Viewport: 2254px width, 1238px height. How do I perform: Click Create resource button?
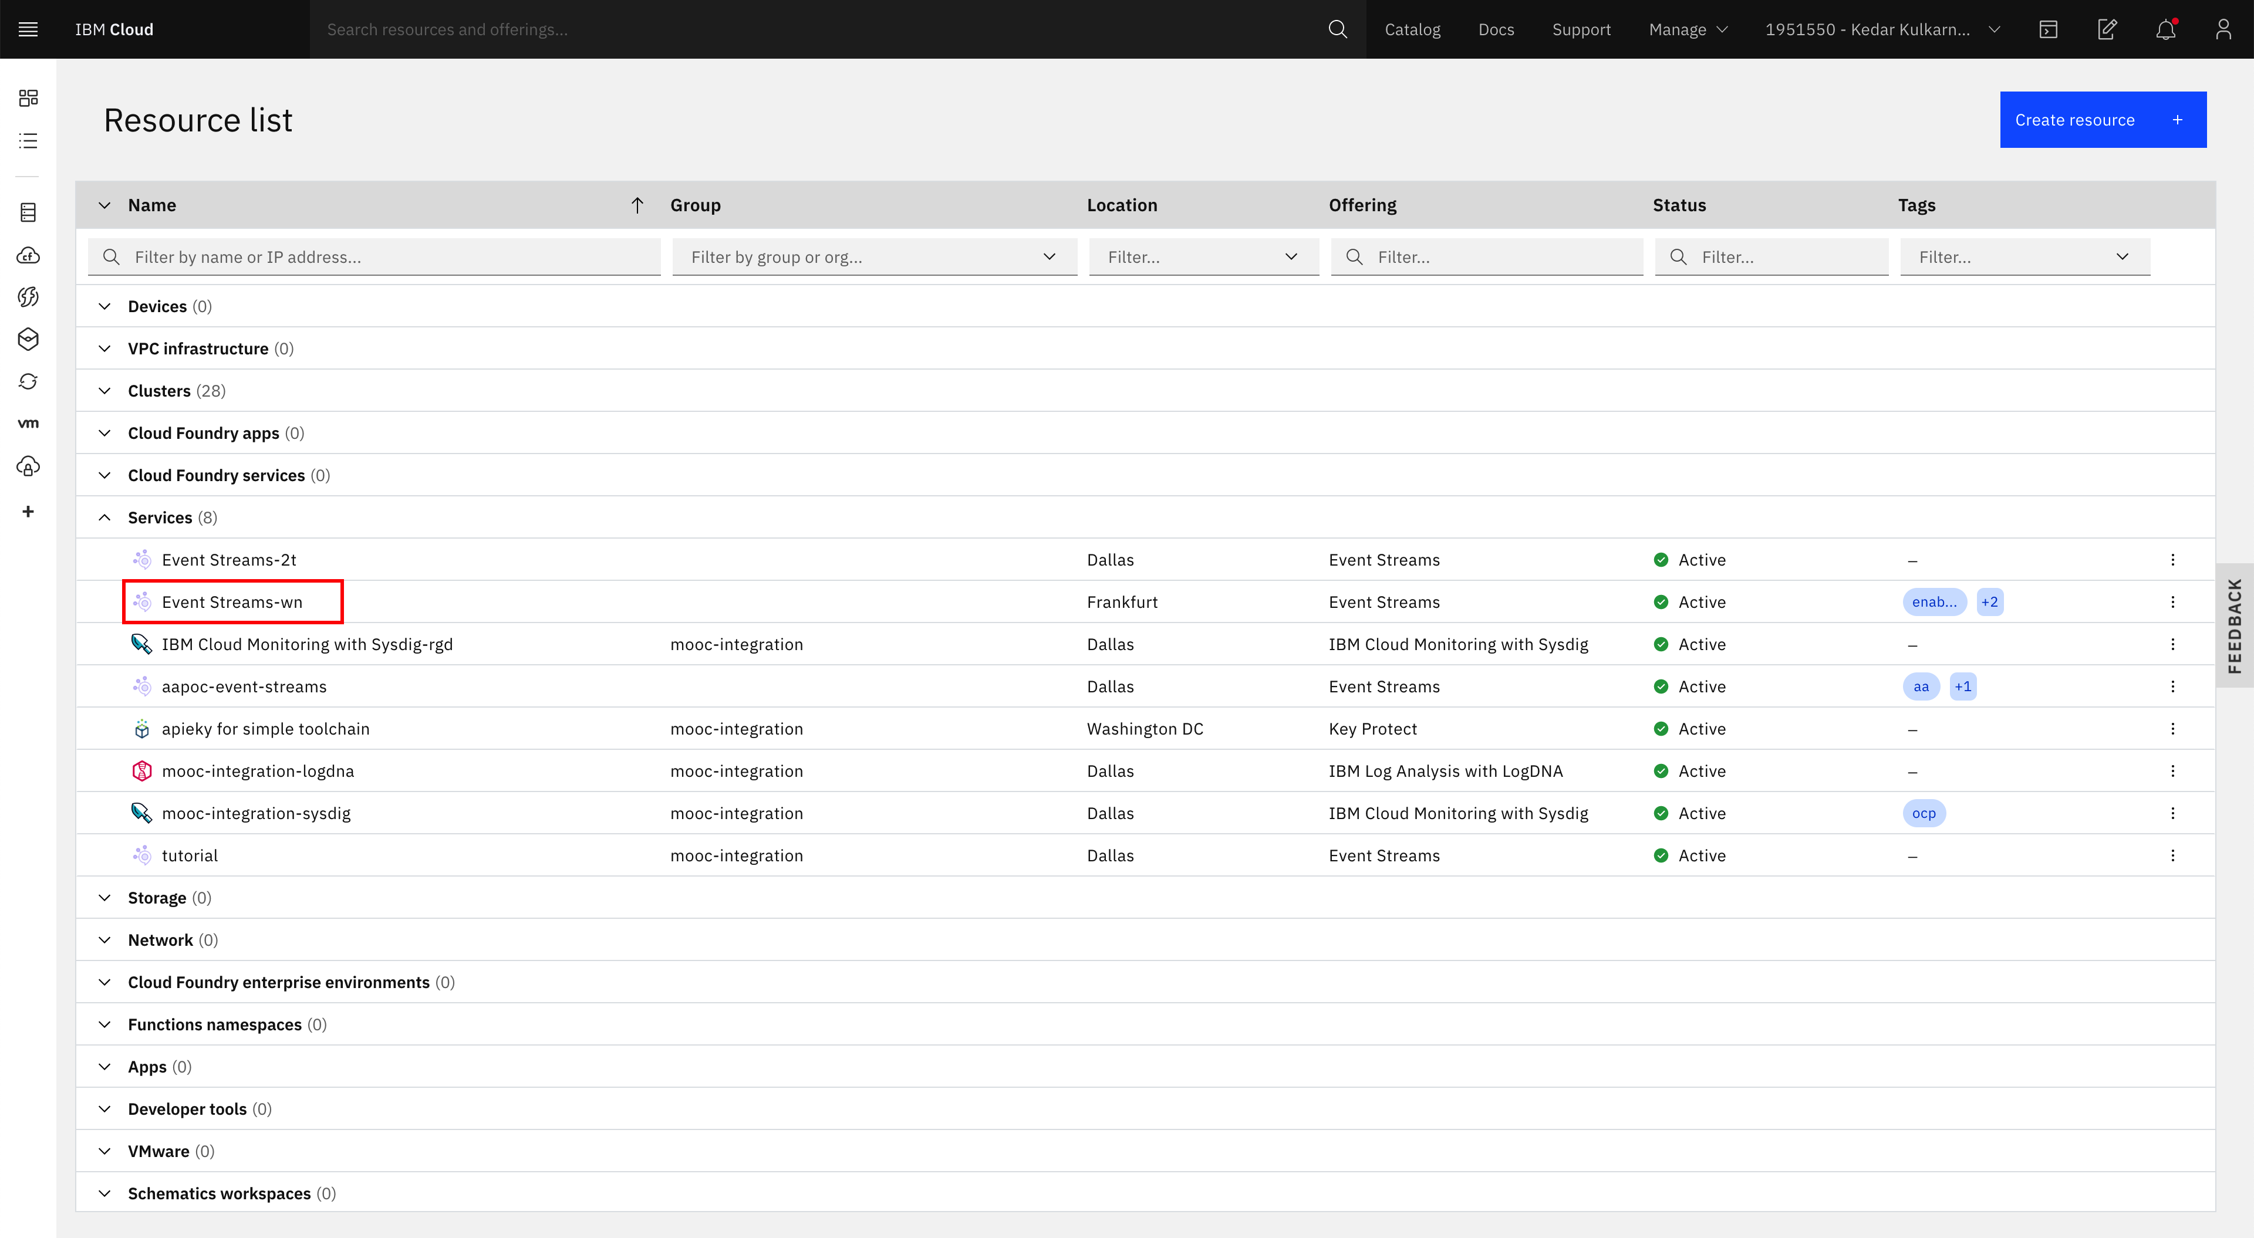[x=2102, y=120]
